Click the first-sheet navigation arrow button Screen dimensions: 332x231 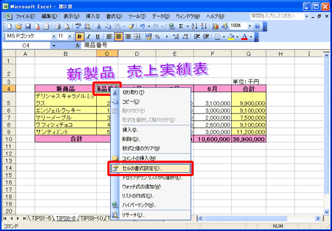point(5,218)
